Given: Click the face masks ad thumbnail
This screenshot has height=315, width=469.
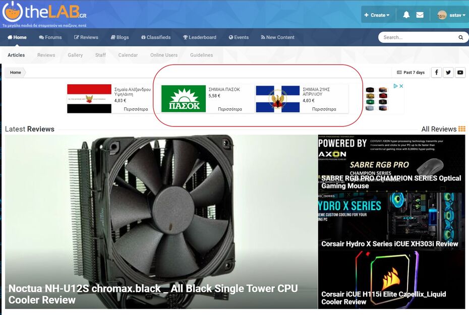Looking at the screenshot, I should 376,99.
